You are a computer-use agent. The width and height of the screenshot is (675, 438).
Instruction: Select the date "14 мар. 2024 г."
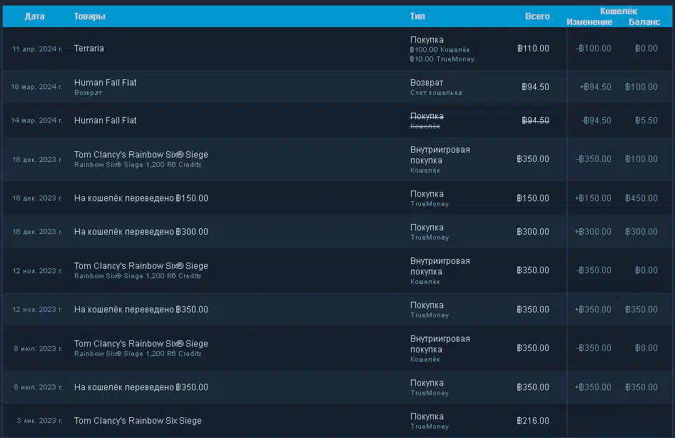36,121
